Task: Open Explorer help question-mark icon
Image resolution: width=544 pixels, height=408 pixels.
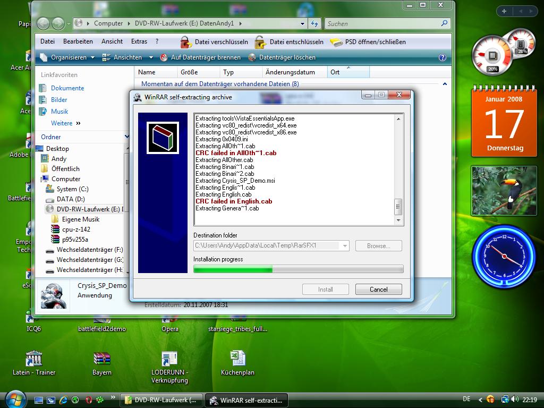Action: coord(443,57)
